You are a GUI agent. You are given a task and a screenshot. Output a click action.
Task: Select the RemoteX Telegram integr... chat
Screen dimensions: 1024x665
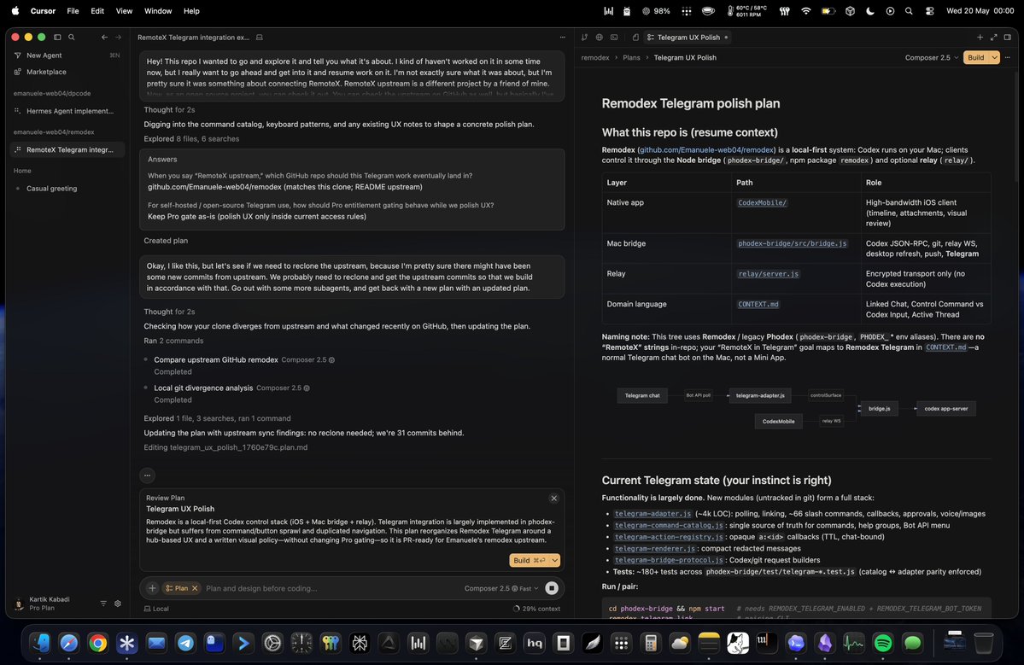[x=67, y=149]
